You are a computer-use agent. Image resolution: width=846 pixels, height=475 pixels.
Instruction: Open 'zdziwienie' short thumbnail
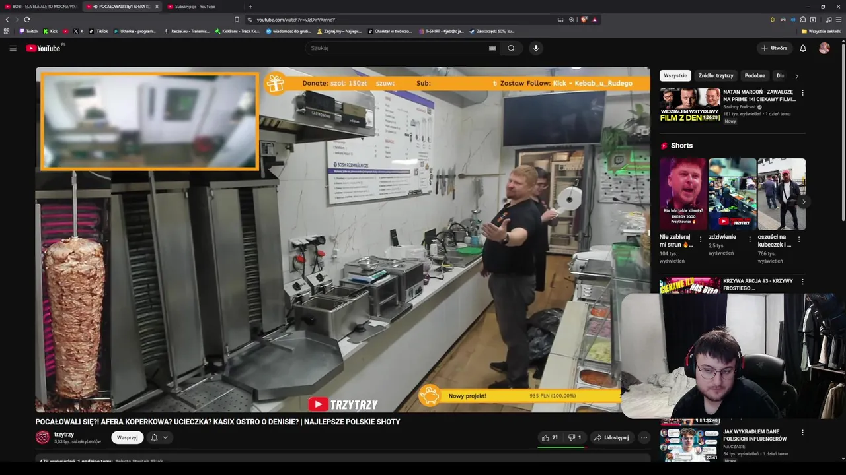pos(732,193)
